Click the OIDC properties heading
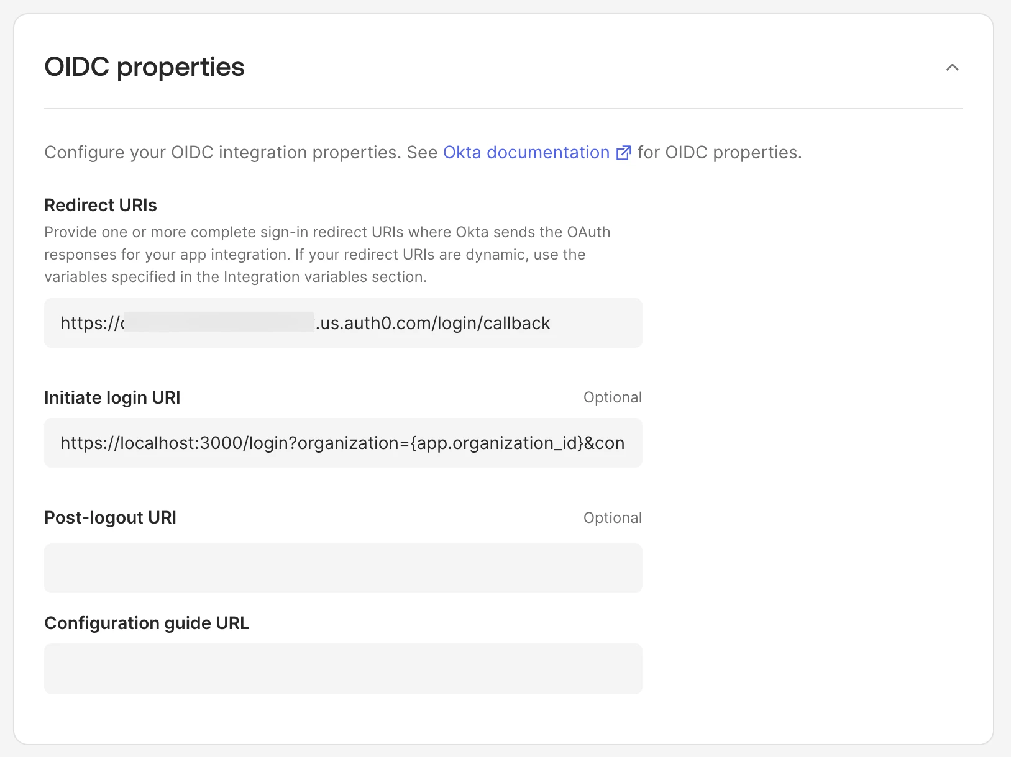This screenshot has height=757, width=1011. click(144, 67)
